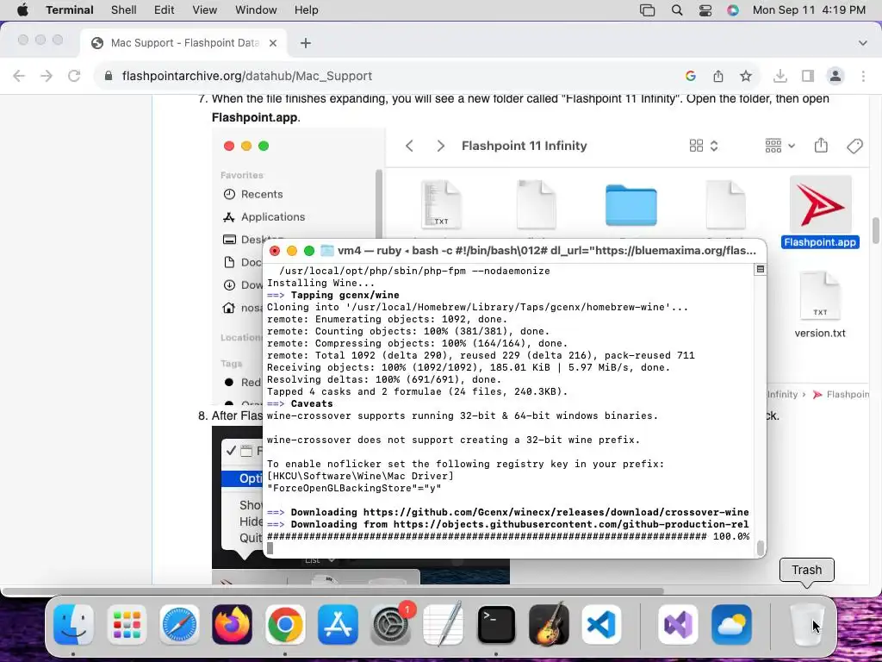Open the View menu
The width and height of the screenshot is (882, 662).
click(x=205, y=10)
